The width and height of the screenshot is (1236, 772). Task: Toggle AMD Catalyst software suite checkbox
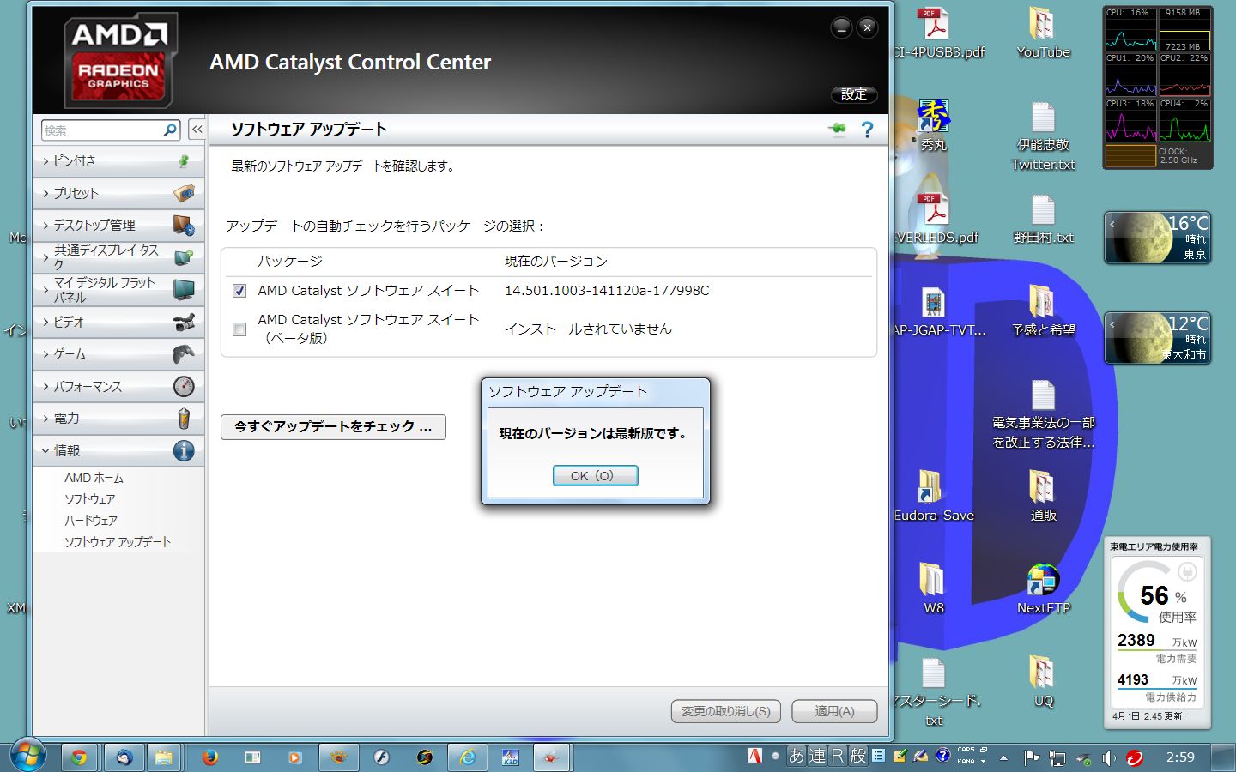(239, 291)
